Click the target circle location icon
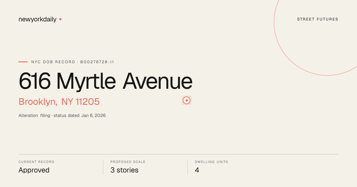Image resolution: width=357 pixels, height=187 pixels. 187,100
